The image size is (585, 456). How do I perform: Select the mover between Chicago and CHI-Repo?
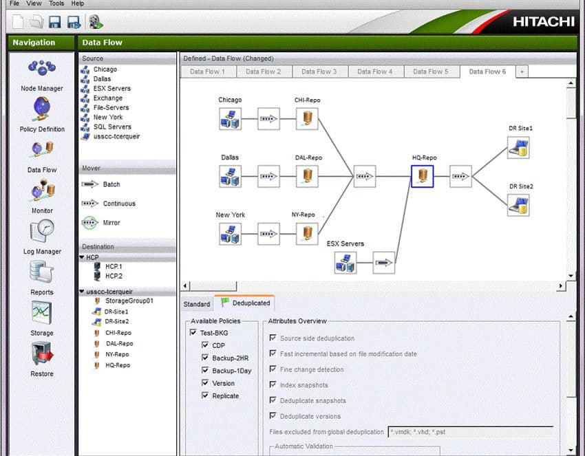pos(268,119)
